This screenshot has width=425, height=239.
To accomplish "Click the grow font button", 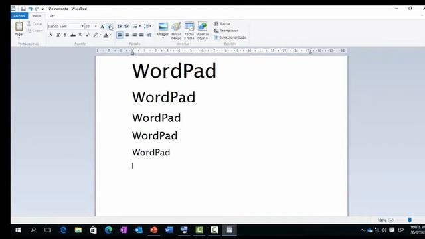I will [x=102, y=27].
